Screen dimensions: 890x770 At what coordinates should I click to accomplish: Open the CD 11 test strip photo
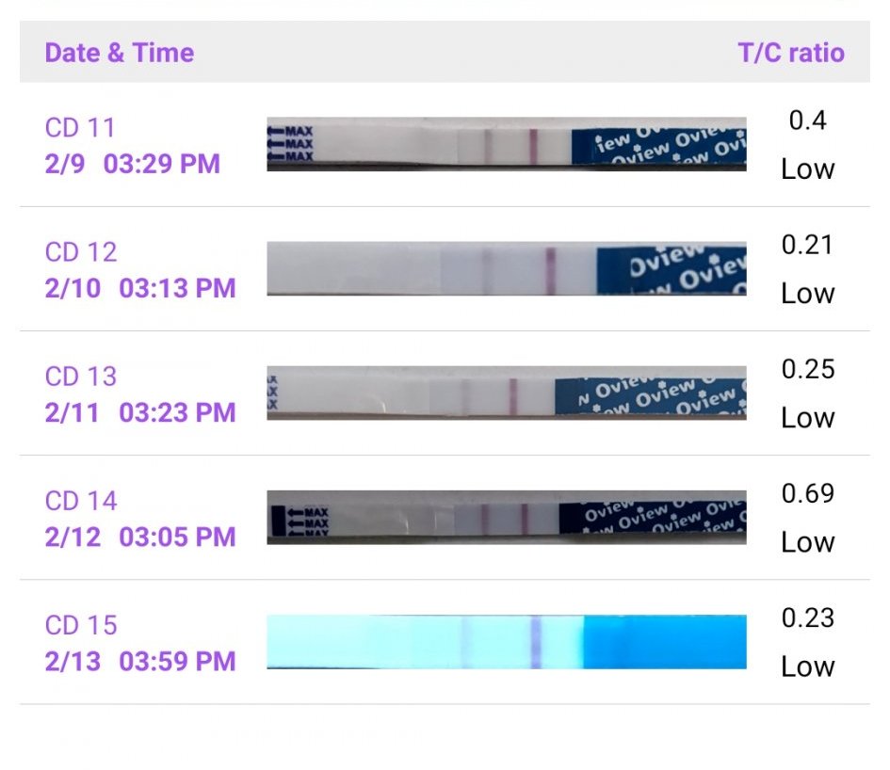507,144
